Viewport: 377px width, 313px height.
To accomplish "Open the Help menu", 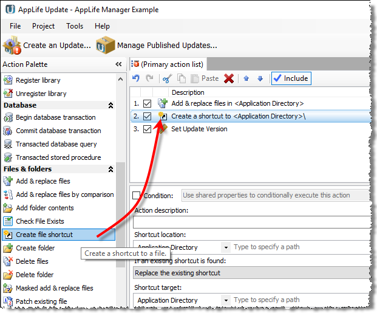I will click(x=102, y=26).
